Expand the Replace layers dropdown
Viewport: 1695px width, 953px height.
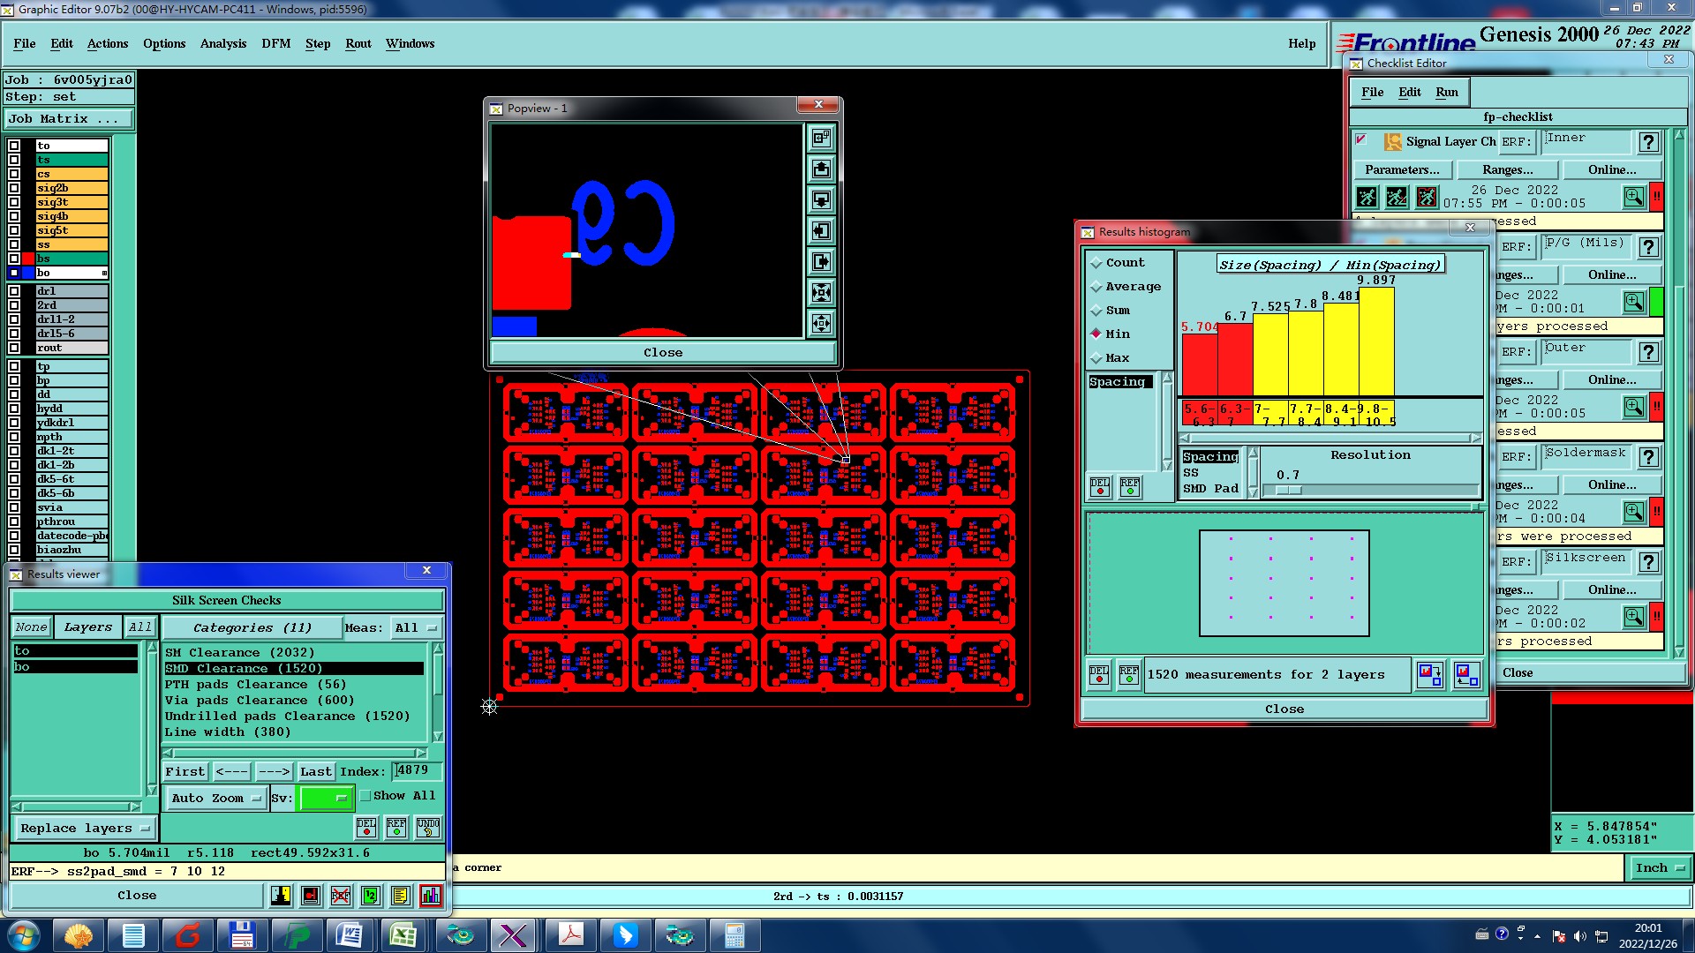[x=85, y=829]
